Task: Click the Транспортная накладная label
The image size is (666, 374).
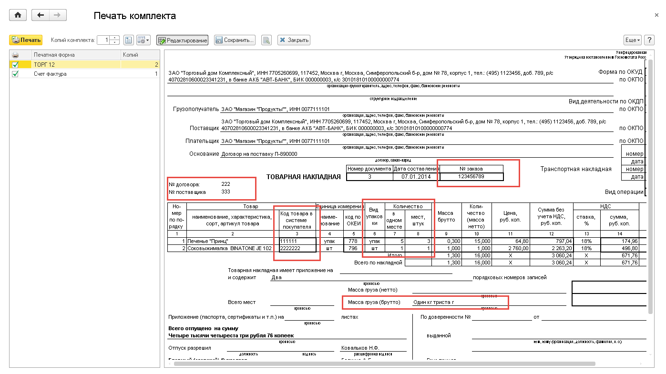Action: click(576, 169)
